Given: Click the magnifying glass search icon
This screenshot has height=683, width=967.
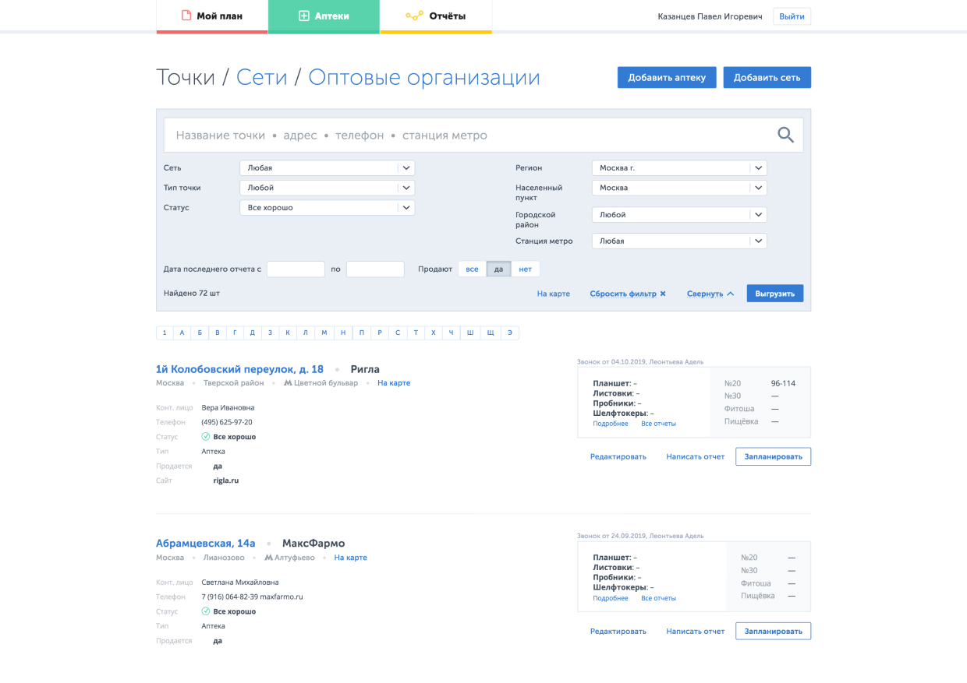Looking at the screenshot, I should tap(785, 136).
